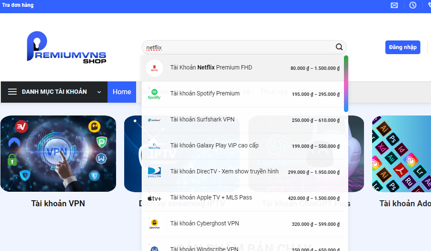
Task: Open Tài khoản Galaxy Play VIP cao cấp
Action: coord(214,146)
